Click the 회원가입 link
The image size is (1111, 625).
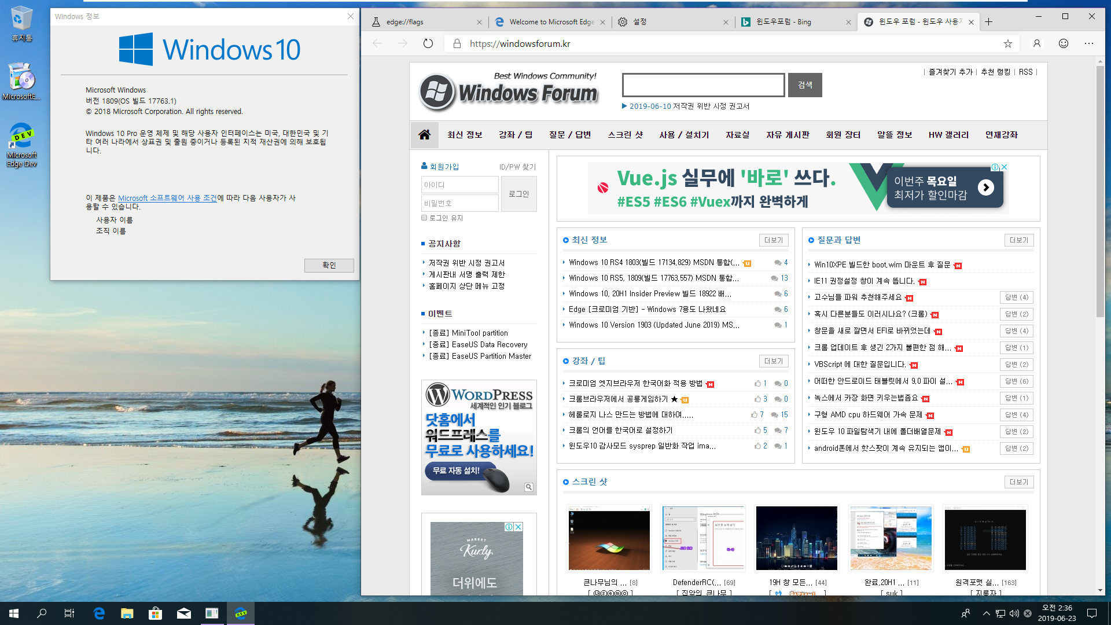point(444,167)
